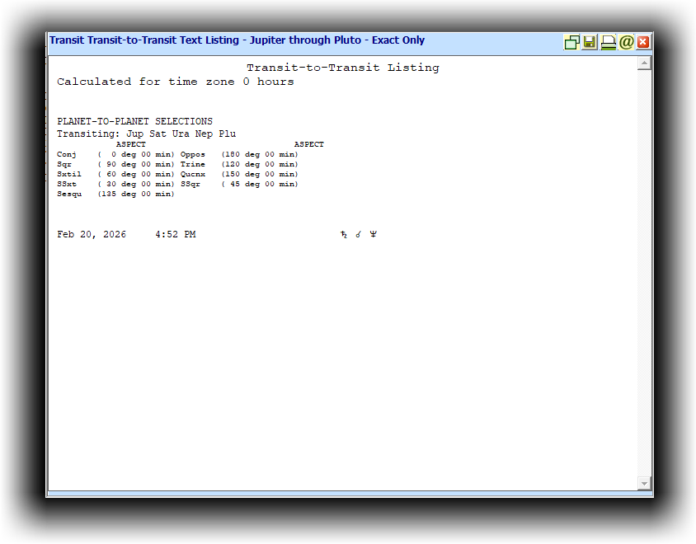Click the 'PLANET-TO-PLANET SELECTIONS' header
Viewport: 696px width, 544px height.
[x=134, y=121]
